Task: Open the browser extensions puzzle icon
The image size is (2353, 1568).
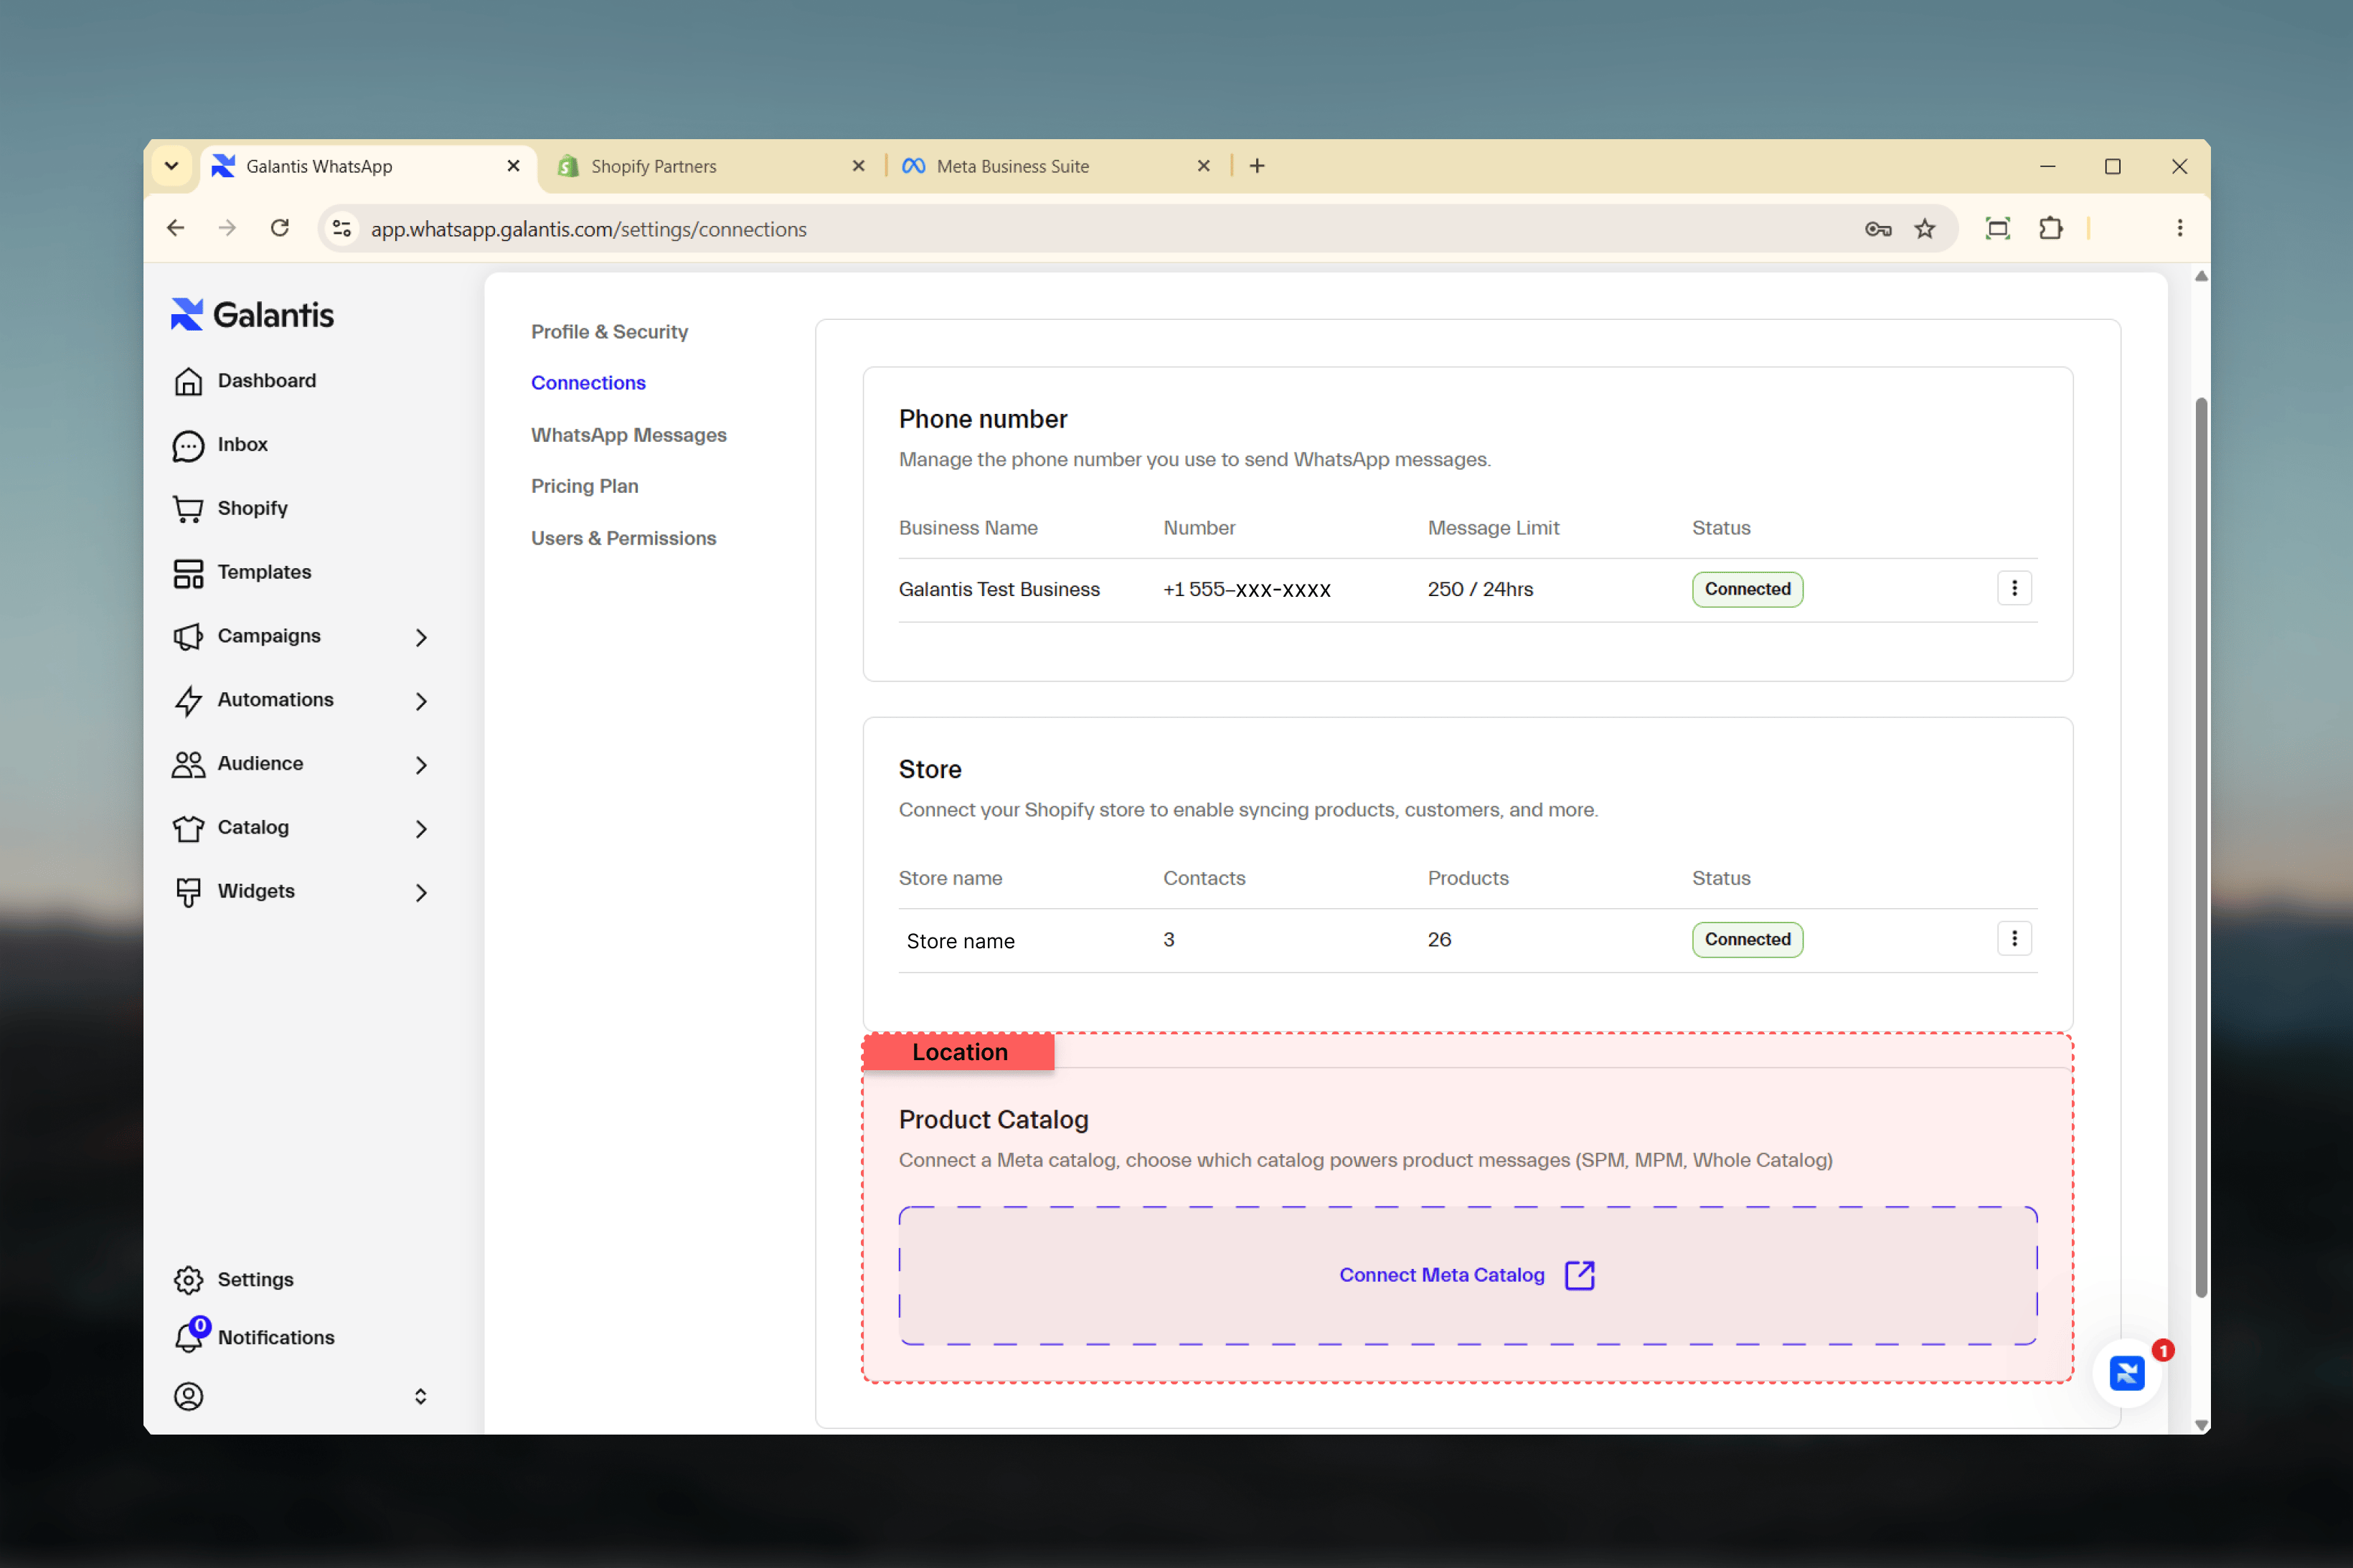Action: click(2051, 229)
